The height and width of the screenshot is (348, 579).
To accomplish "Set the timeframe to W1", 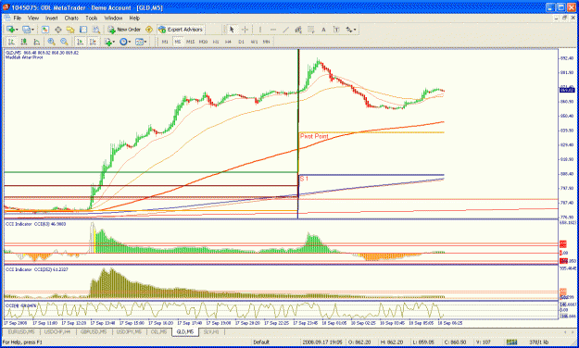I will coord(254,42).
